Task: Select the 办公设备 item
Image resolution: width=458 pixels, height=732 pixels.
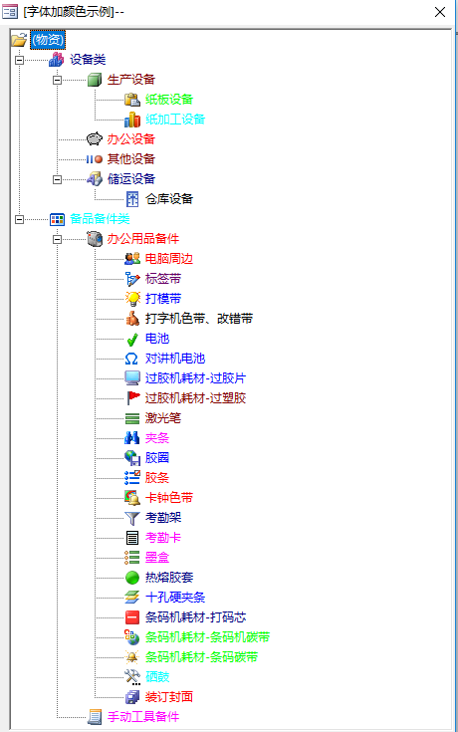Action: 131,139
